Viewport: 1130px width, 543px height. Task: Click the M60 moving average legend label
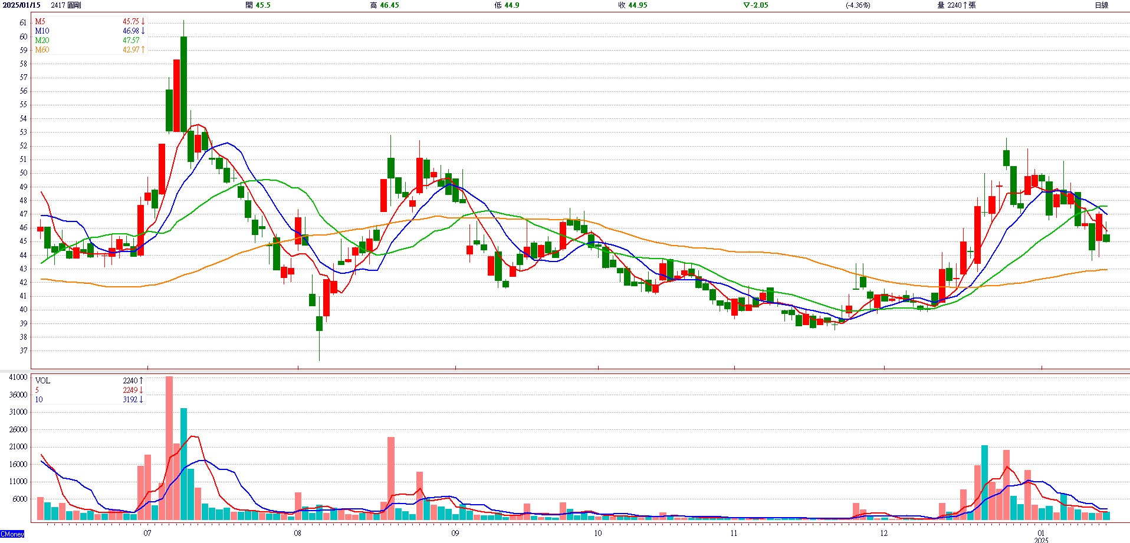pyautogui.click(x=42, y=50)
